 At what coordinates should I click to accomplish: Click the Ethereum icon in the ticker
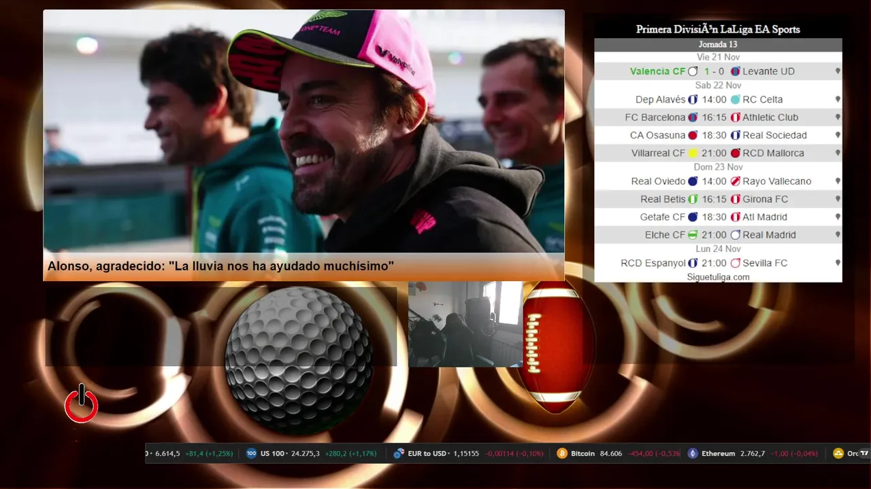click(693, 453)
